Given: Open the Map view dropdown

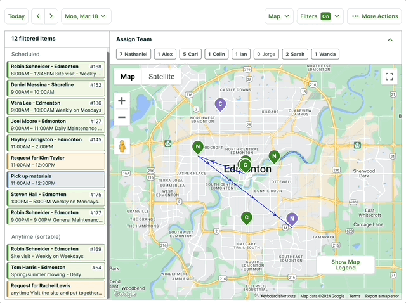Looking at the screenshot, I should coord(279,16).
